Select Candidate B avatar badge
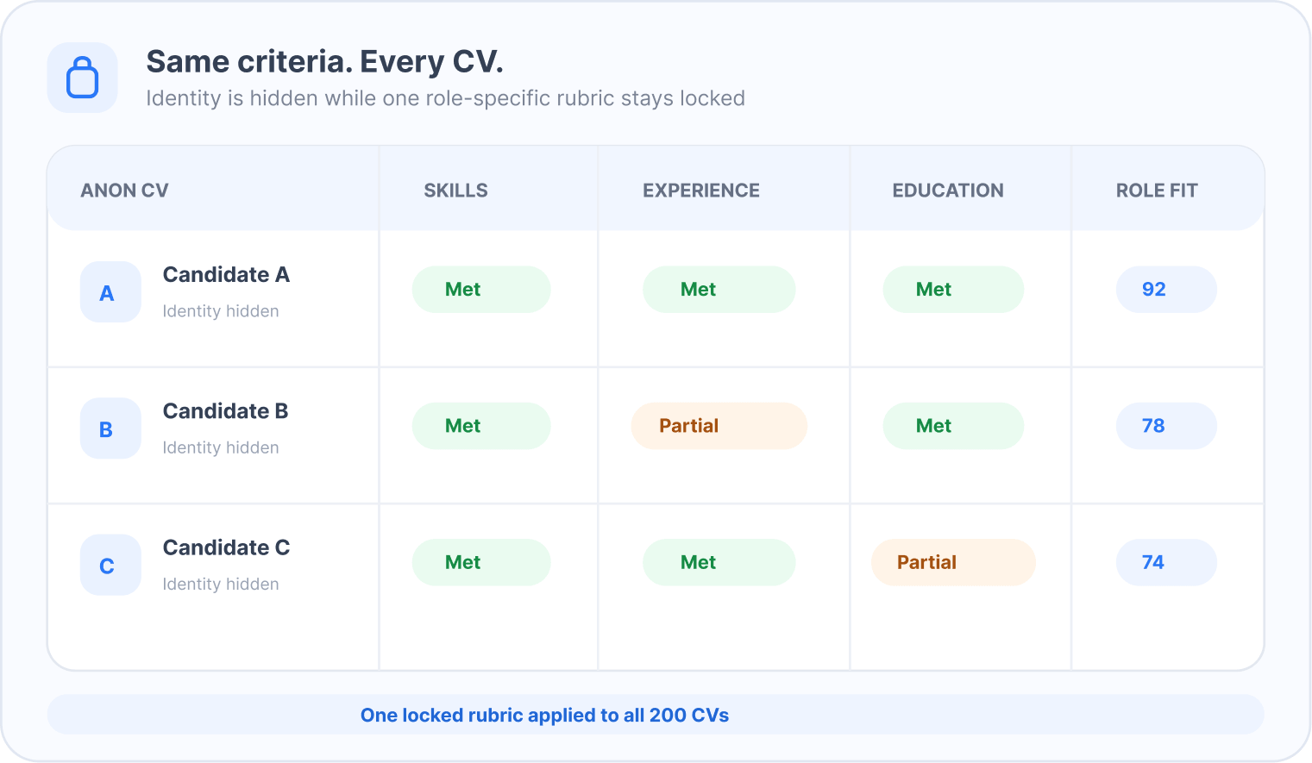 click(x=110, y=428)
